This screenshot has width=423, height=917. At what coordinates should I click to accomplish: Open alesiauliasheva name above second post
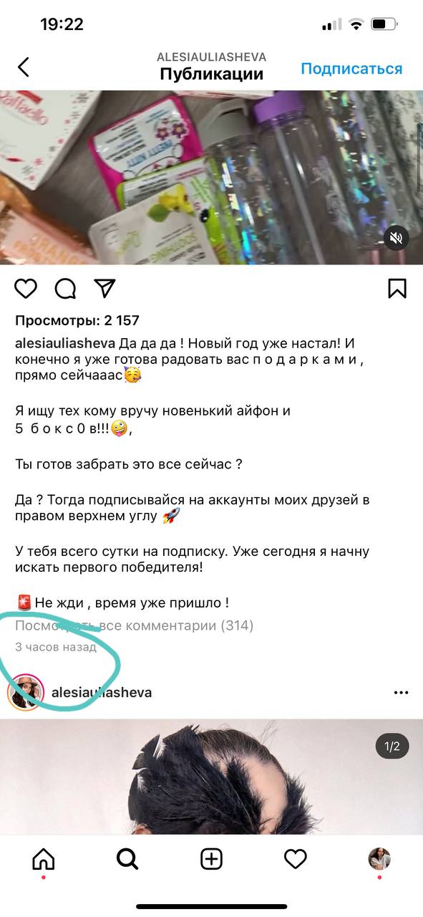[102, 693]
